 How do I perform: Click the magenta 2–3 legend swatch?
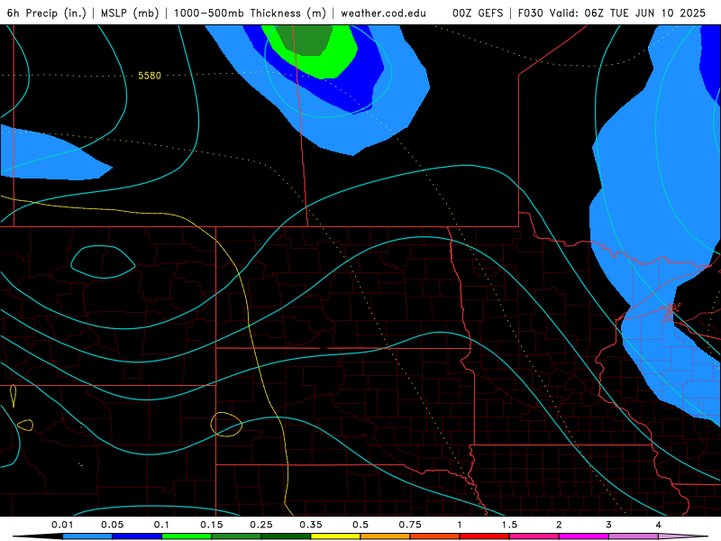584,536
